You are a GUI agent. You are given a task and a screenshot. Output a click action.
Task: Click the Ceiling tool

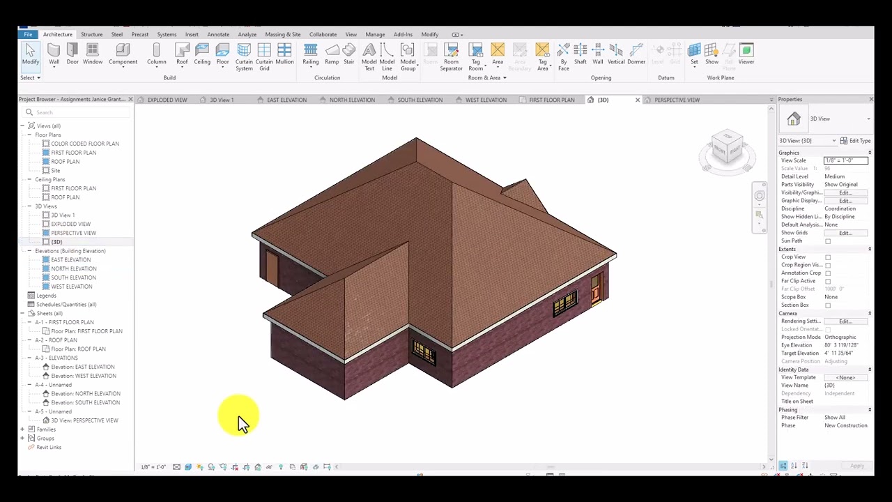tap(202, 54)
